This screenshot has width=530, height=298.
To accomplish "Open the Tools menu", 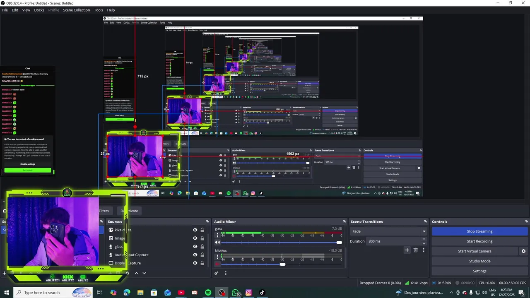I will [x=99, y=10].
